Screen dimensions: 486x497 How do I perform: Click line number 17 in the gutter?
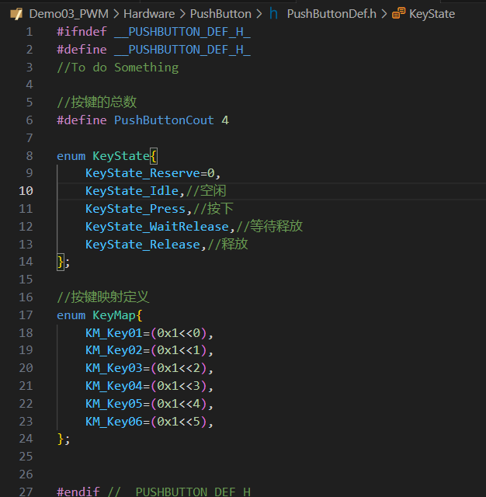pyautogui.click(x=26, y=315)
